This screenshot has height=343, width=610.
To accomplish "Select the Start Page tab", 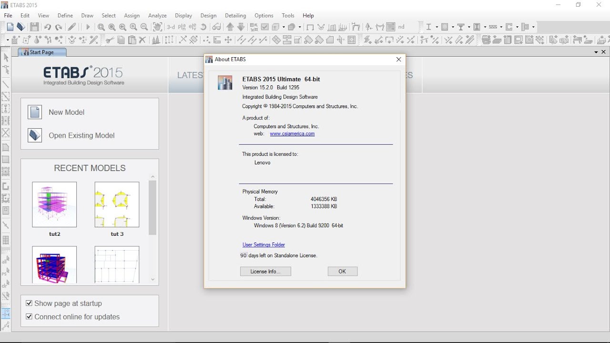I will click(42, 52).
